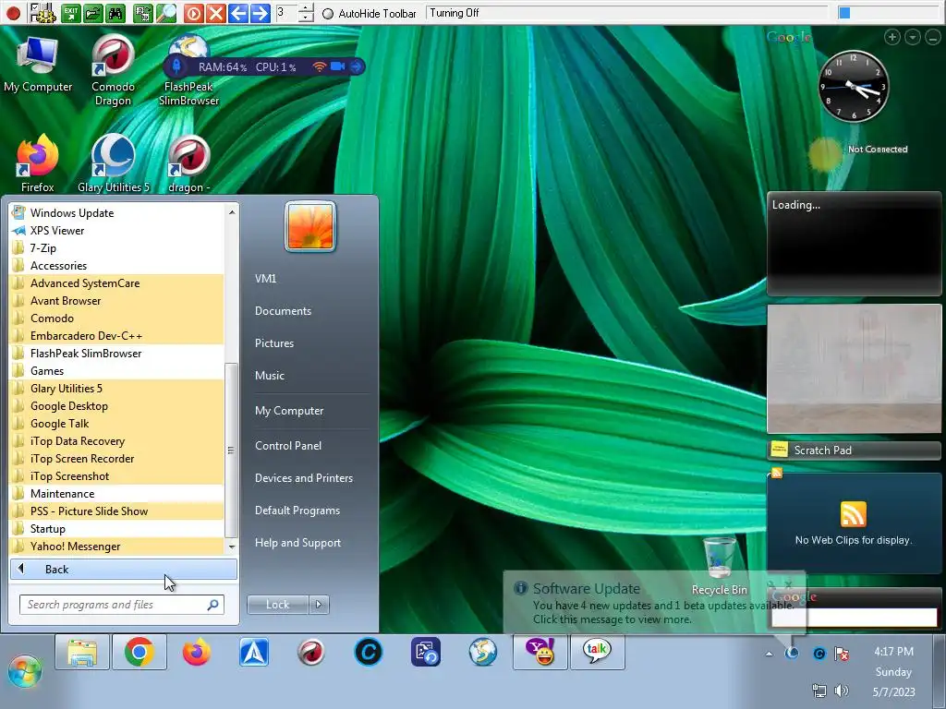
Task: Click the green open-folder toolbar icon
Action: [93, 13]
